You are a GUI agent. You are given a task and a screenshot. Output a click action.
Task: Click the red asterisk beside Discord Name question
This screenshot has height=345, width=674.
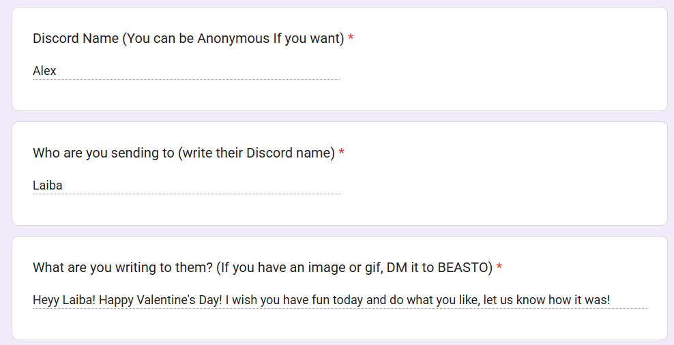[351, 39]
